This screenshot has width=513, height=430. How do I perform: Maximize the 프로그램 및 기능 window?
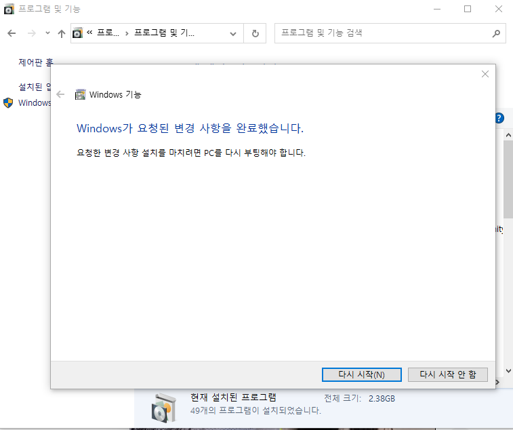click(x=468, y=9)
